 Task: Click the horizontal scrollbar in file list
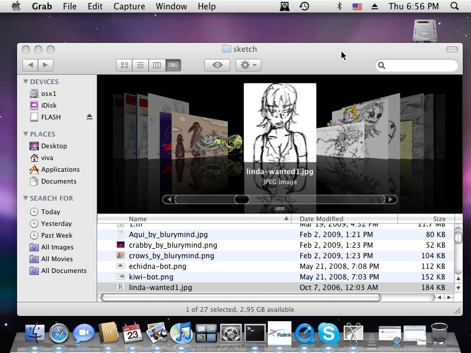[241, 298]
